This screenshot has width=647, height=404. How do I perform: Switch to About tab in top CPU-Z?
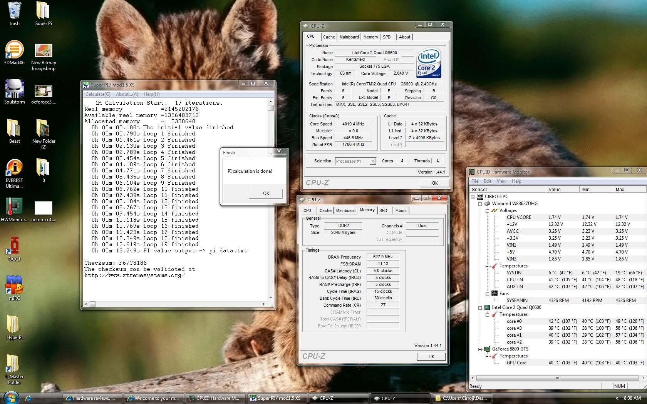pos(404,37)
